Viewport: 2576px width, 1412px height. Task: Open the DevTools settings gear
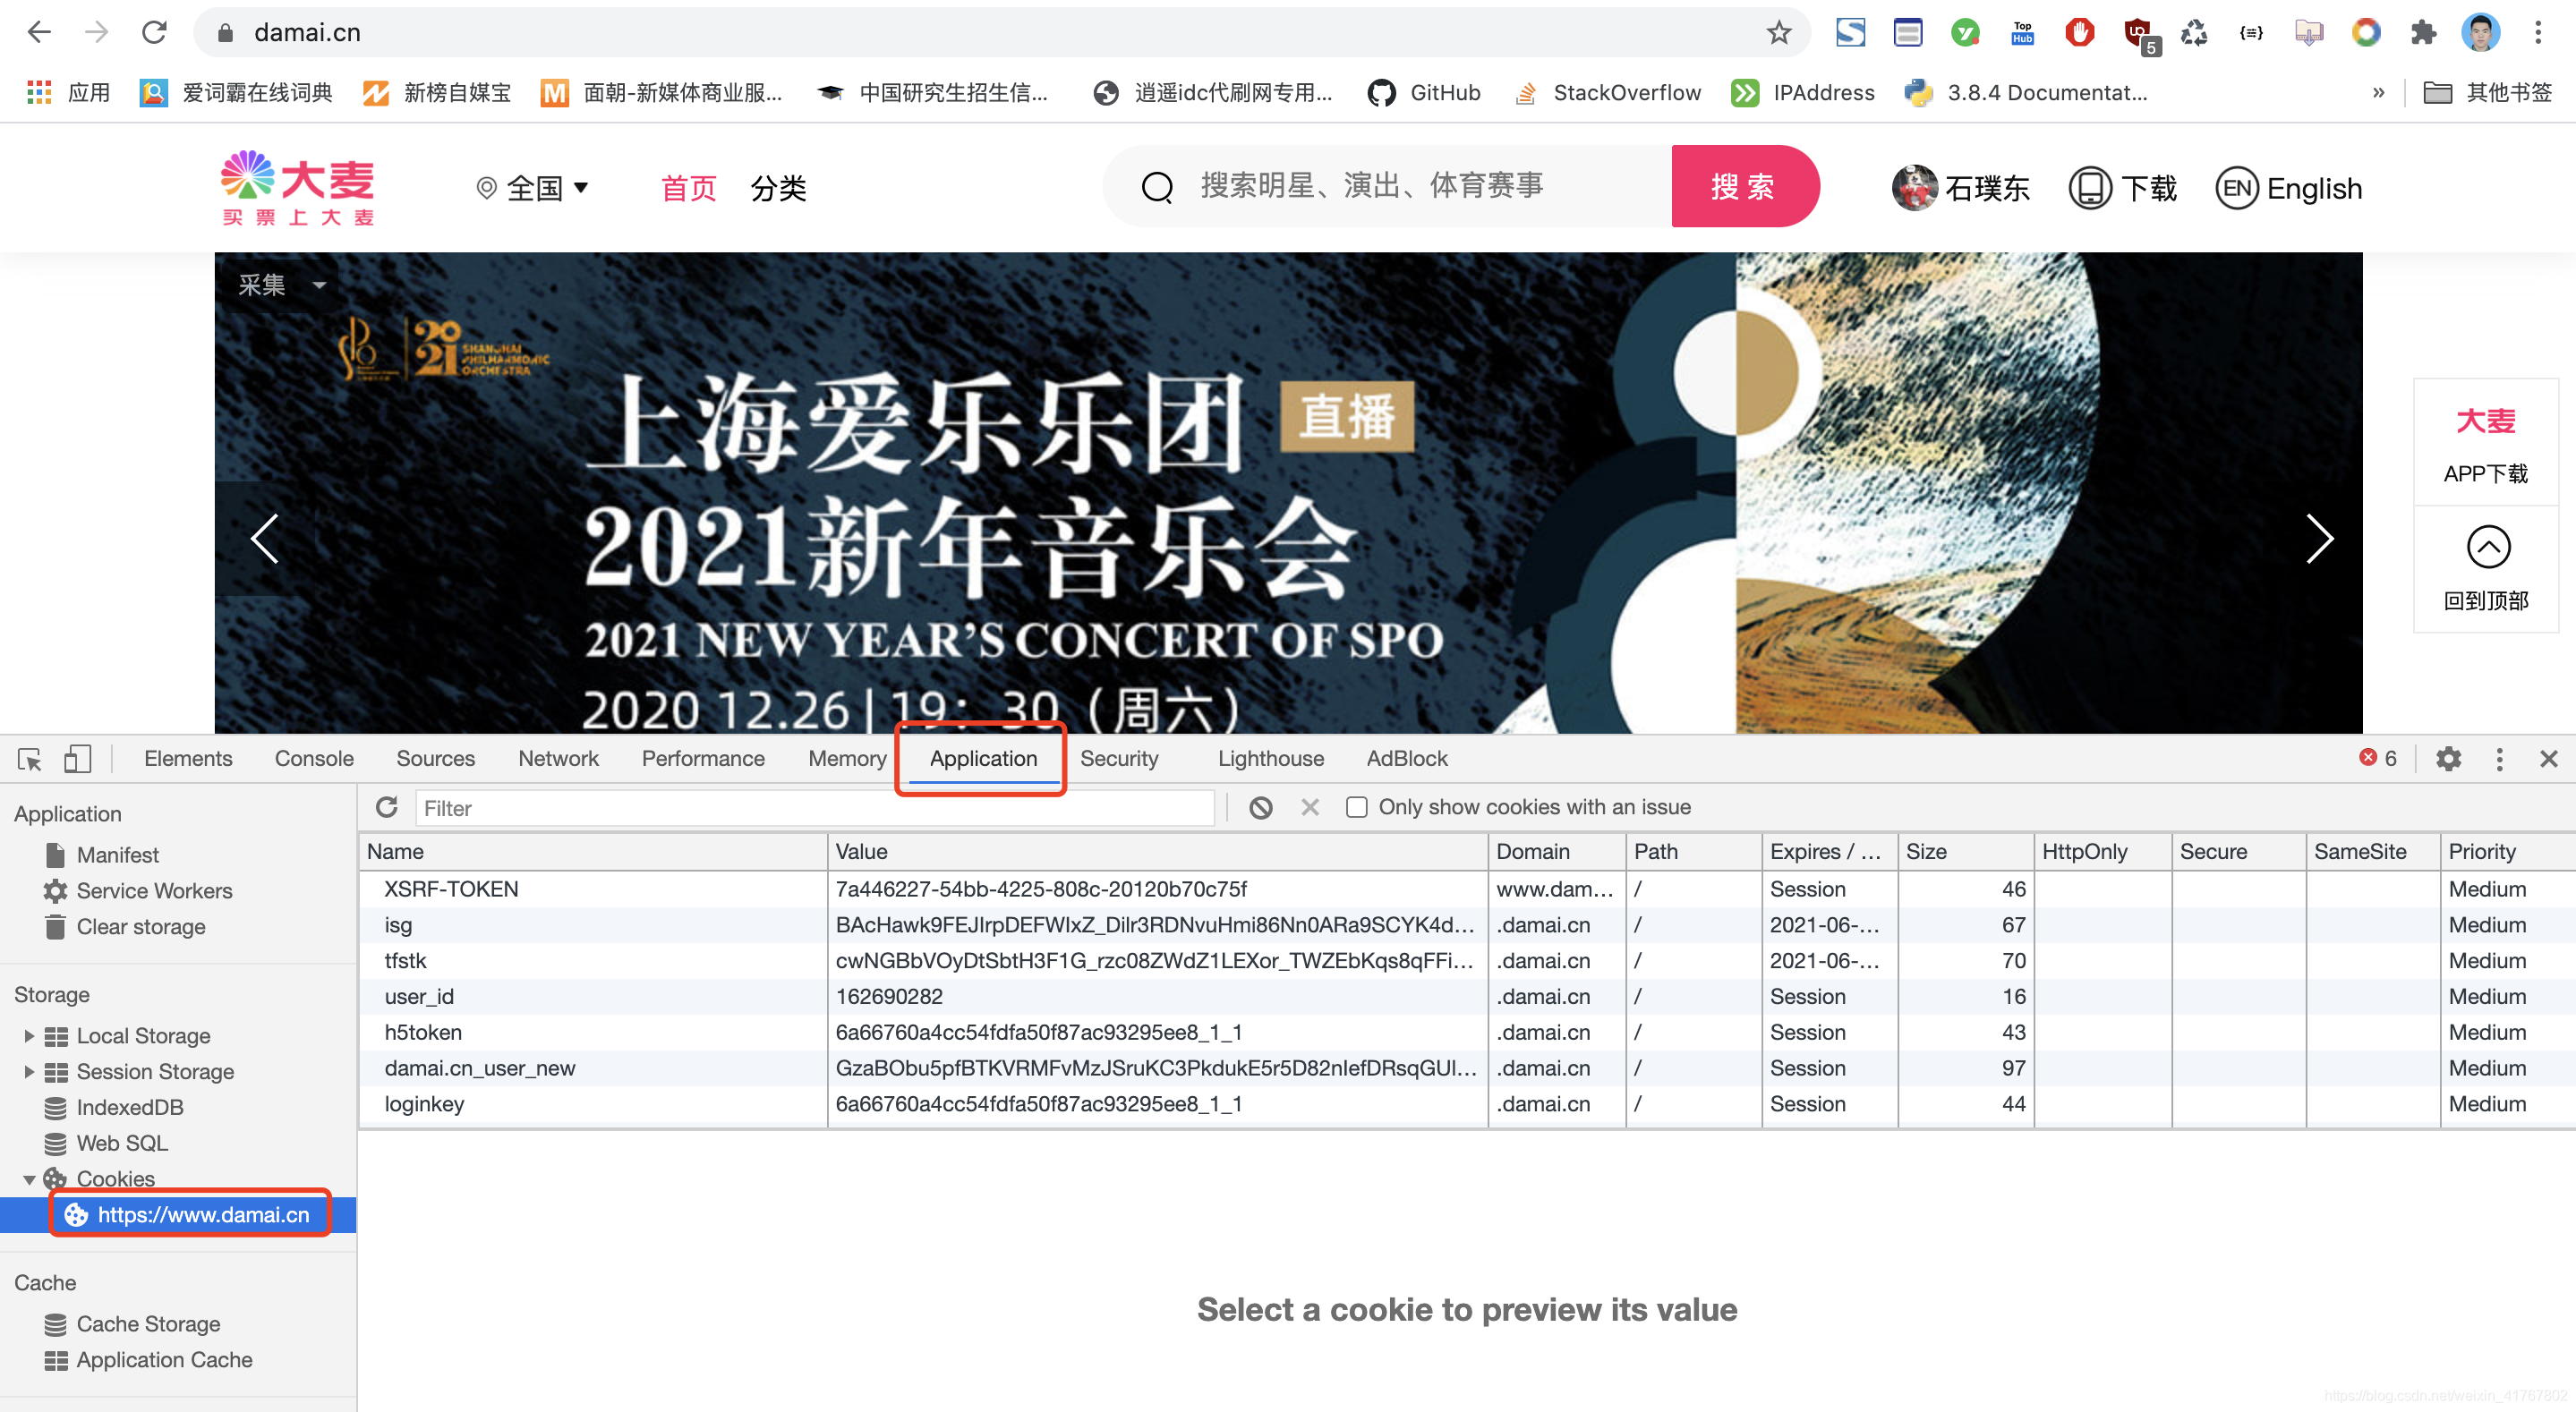tap(2449, 758)
